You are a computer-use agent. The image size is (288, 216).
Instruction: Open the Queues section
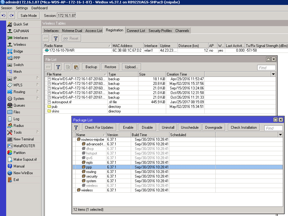pos(19,105)
